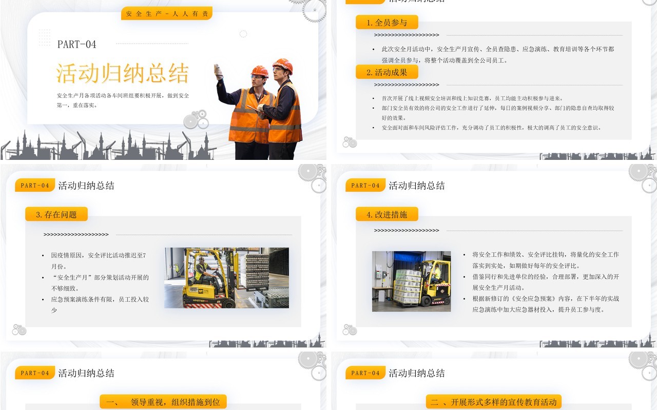Screen dimensions: 657x410
Task: Click the 2.活动成果 heading label
Action: [x=387, y=72]
